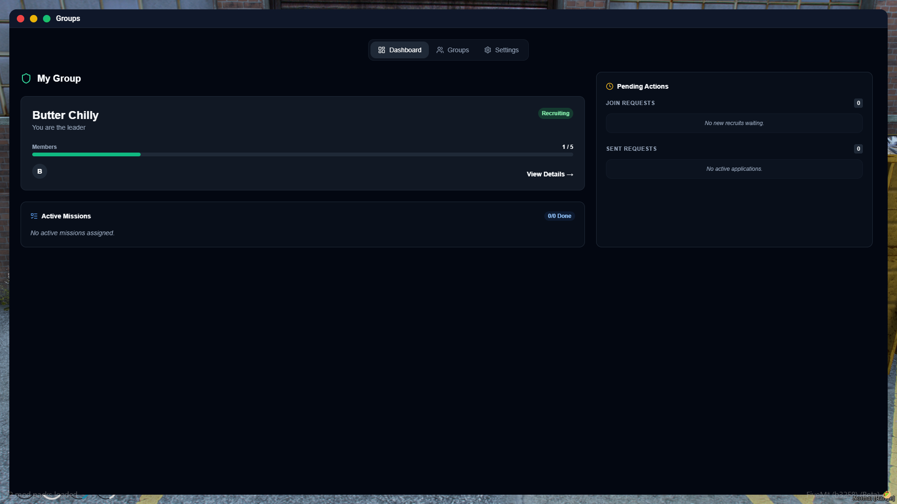This screenshot has width=897, height=504.
Task: Click the Members progress bar
Action: coord(303,154)
